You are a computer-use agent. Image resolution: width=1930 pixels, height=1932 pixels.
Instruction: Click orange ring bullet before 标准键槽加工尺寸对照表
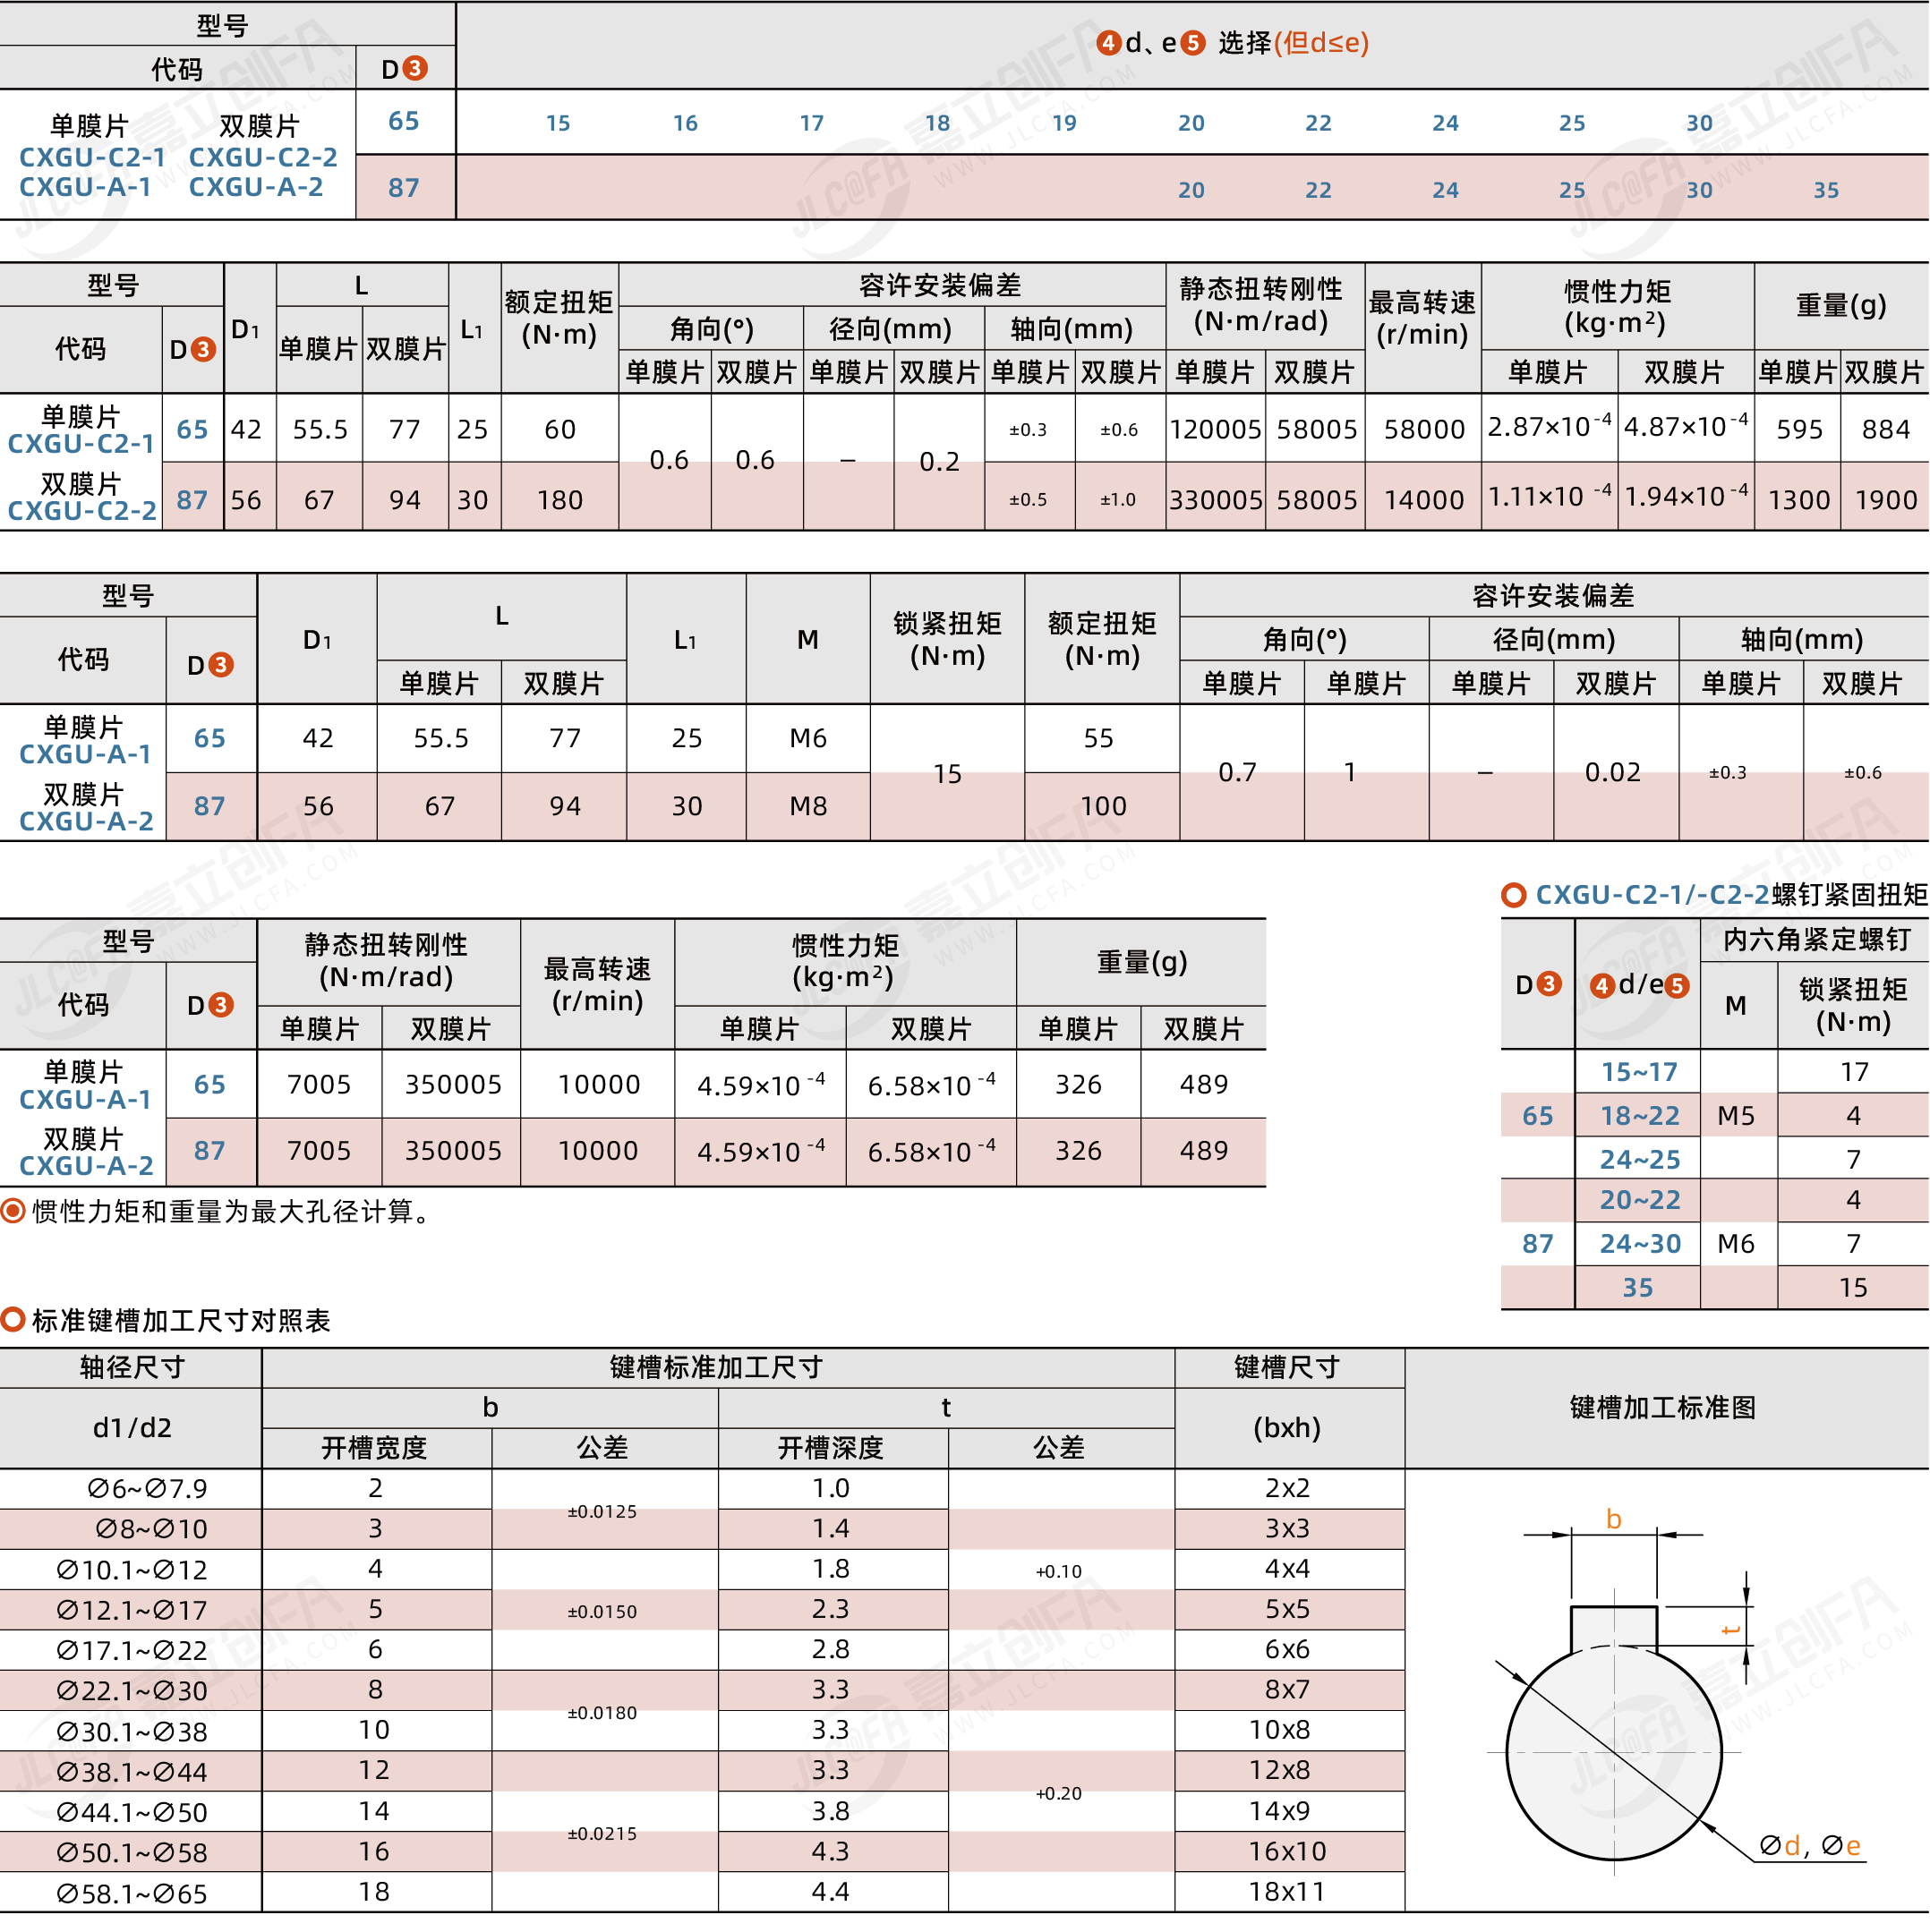click(12, 1319)
